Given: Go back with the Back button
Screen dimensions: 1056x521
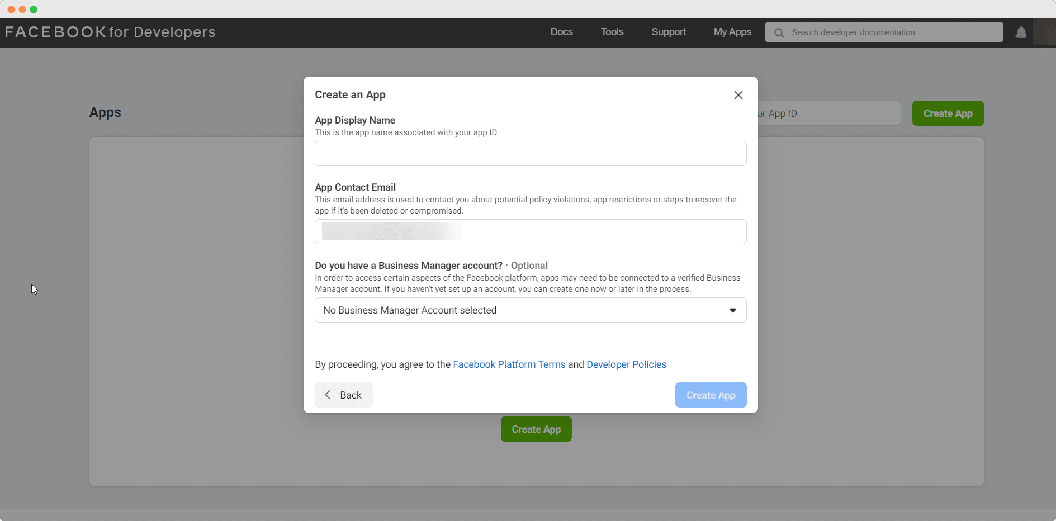Looking at the screenshot, I should pyautogui.click(x=344, y=395).
